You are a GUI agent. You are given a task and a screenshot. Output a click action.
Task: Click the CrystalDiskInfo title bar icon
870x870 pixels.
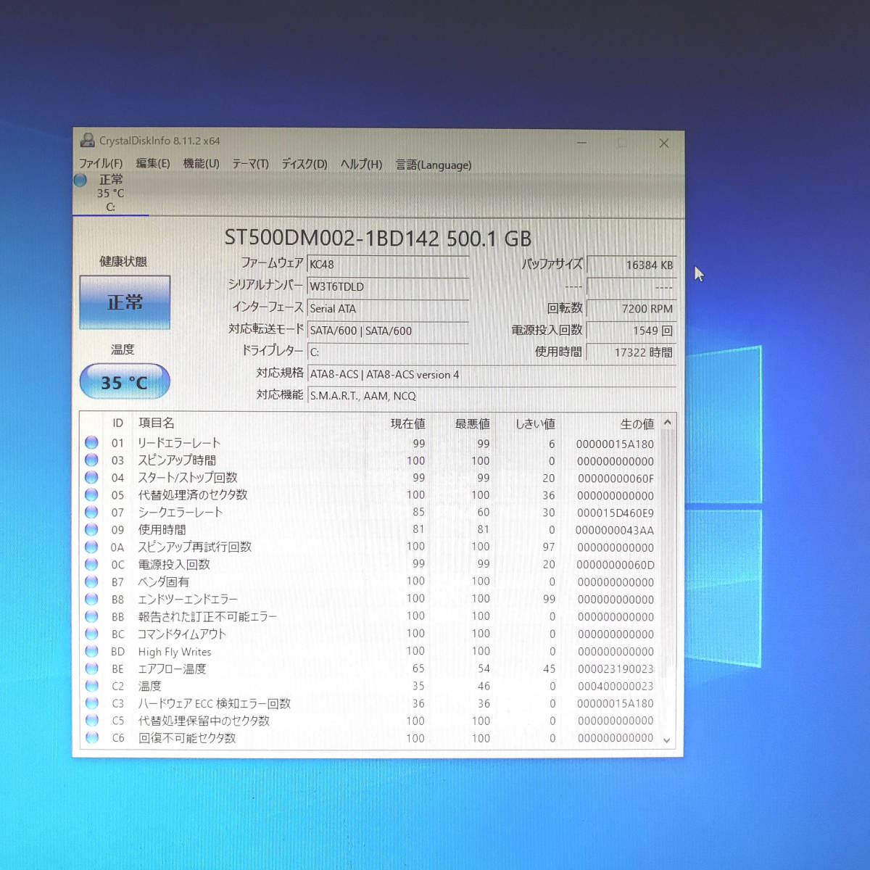coord(88,141)
